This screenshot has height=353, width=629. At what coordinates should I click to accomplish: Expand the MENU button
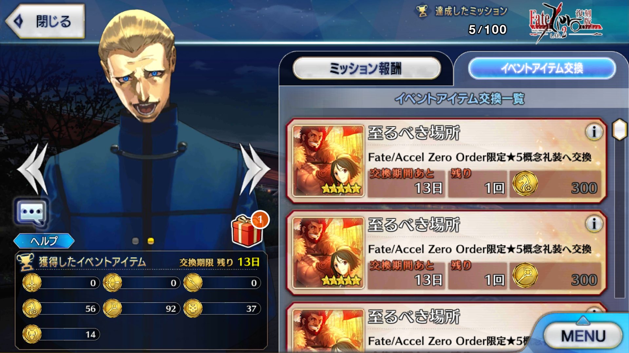click(x=583, y=336)
